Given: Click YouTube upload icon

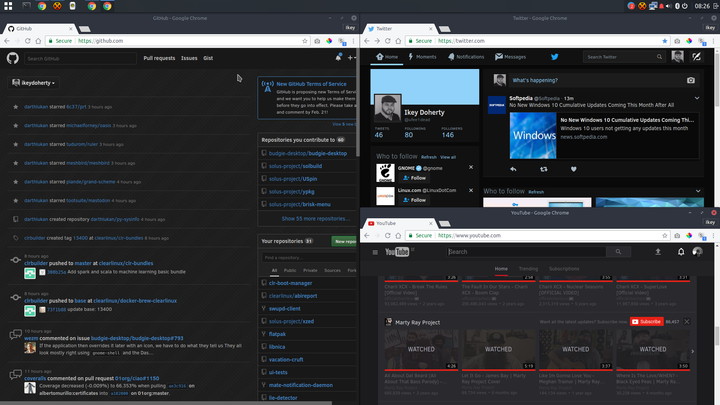Looking at the screenshot, I should pos(658,252).
